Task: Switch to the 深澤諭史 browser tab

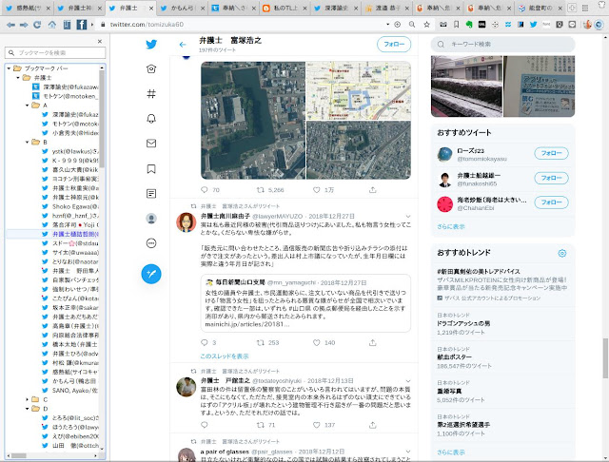Action: pos(336,8)
